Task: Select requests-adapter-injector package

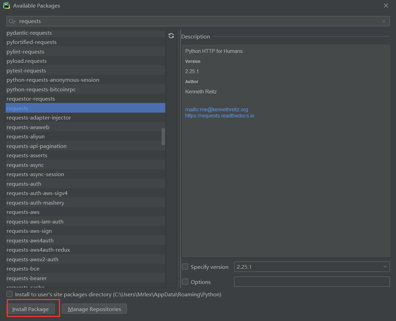Action: pyautogui.click(x=85, y=118)
